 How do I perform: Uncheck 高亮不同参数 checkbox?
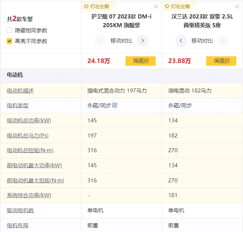[9, 41]
